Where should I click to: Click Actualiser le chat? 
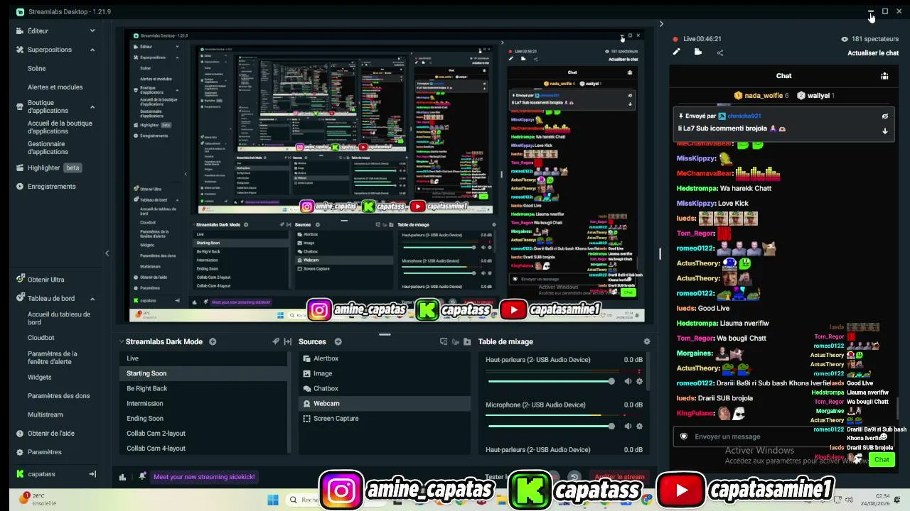coord(873,53)
